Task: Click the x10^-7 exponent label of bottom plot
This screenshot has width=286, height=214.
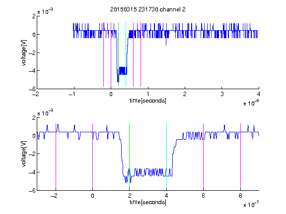Action: [251, 205]
